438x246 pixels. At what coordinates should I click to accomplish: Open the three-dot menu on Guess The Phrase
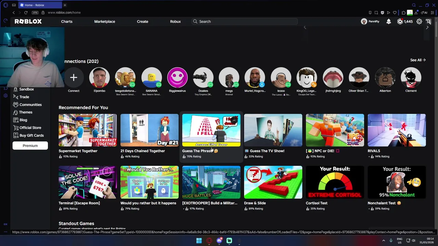tap(234, 120)
